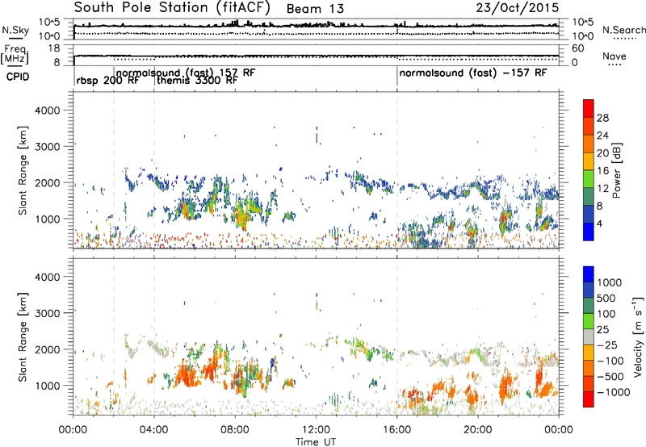Click the '20:00' time axis tick
The image size is (646, 447).
coord(477,430)
